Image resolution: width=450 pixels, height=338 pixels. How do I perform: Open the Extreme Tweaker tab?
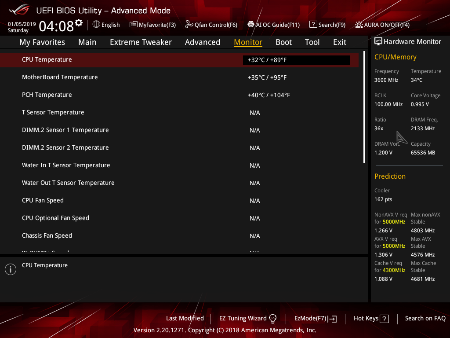point(141,42)
